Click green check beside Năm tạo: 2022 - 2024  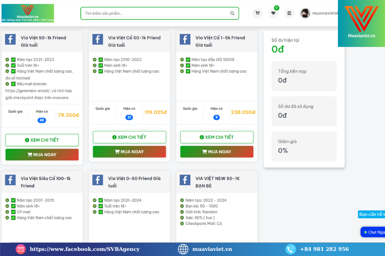pos(182,200)
